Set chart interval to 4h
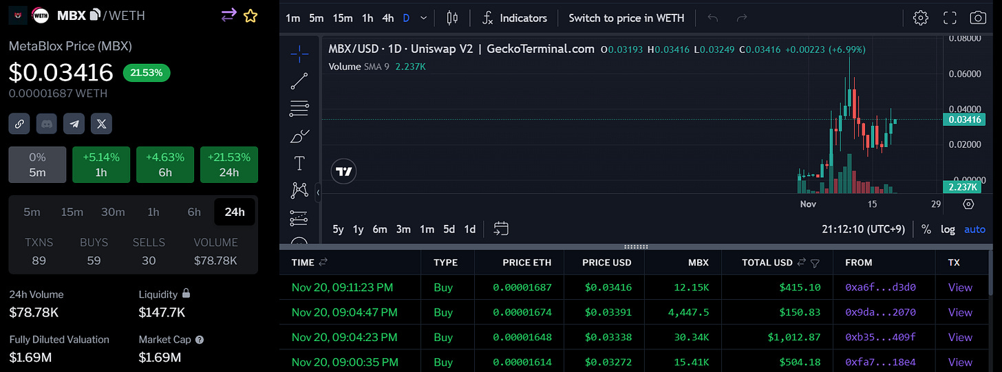 click(x=388, y=18)
